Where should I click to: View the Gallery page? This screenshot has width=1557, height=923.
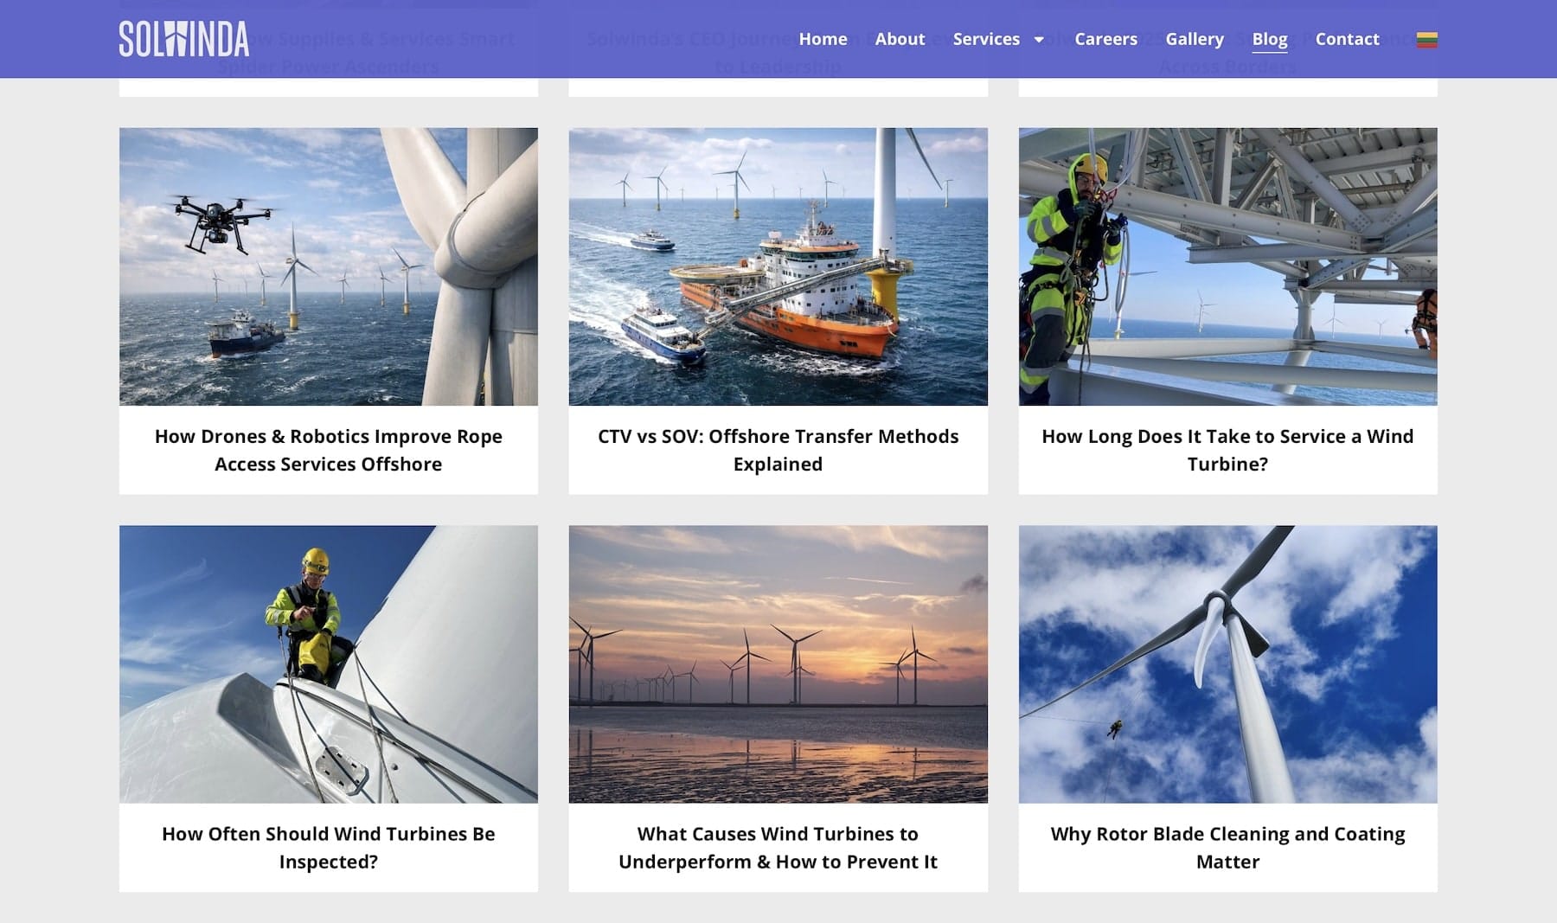pos(1194,39)
